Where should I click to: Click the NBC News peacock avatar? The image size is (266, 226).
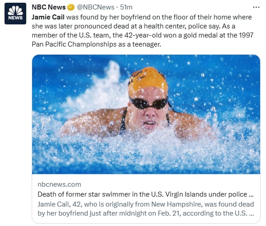click(x=15, y=14)
